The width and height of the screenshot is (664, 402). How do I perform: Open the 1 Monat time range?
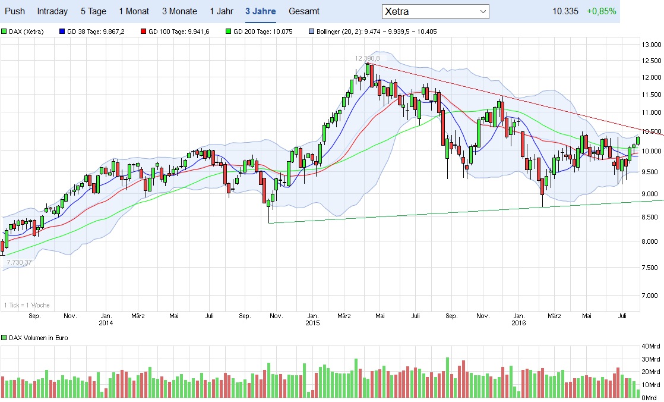coord(134,11)
